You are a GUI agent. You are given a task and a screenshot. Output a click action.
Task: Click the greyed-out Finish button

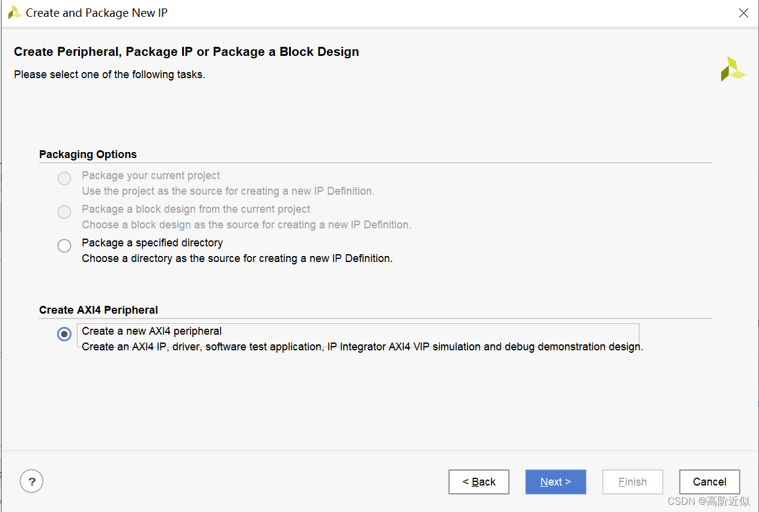tap(632, 482)
